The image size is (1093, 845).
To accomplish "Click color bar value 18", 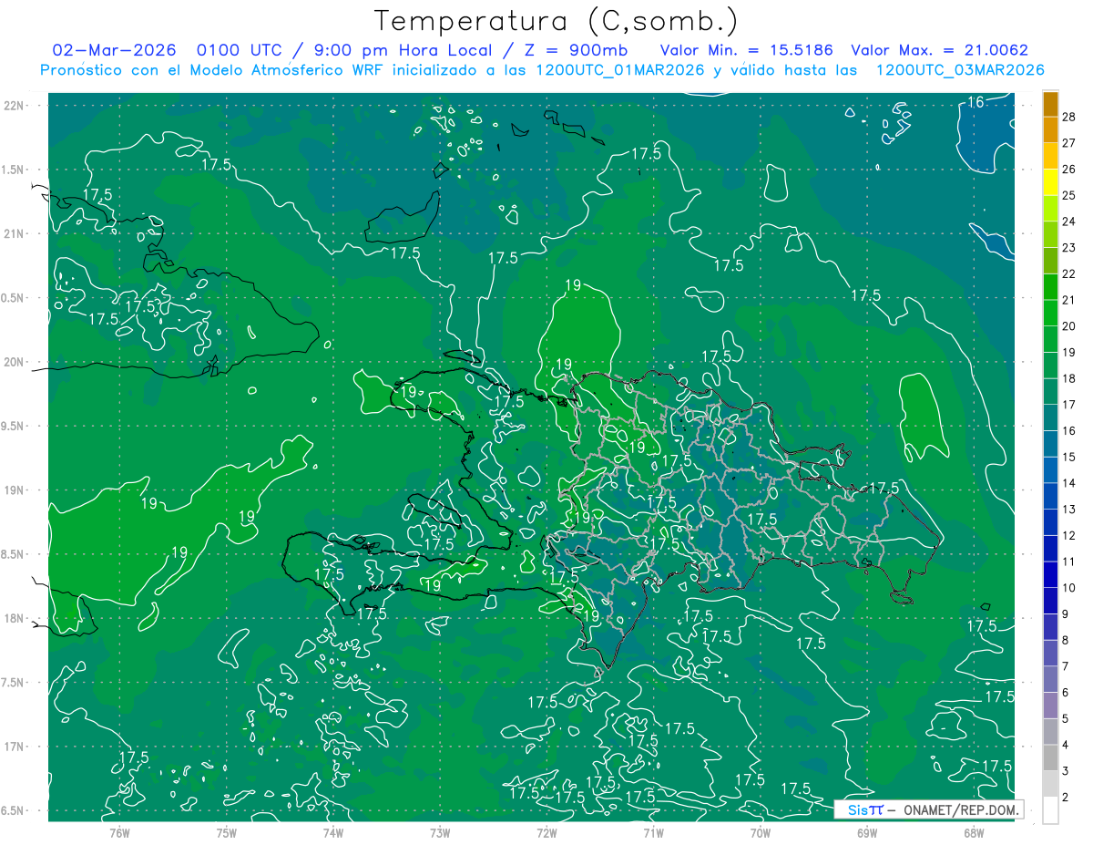I will click(x=1069, y=378).
